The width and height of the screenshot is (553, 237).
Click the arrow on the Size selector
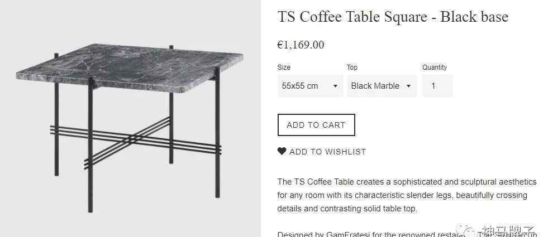coord(335,86)
